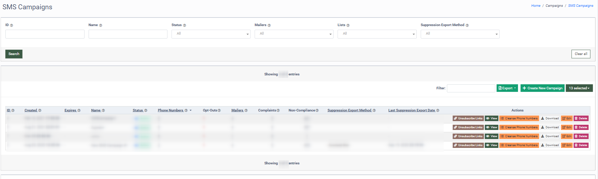
Task: Open the Lists filter dropdown
Action: tap(377, 34)
